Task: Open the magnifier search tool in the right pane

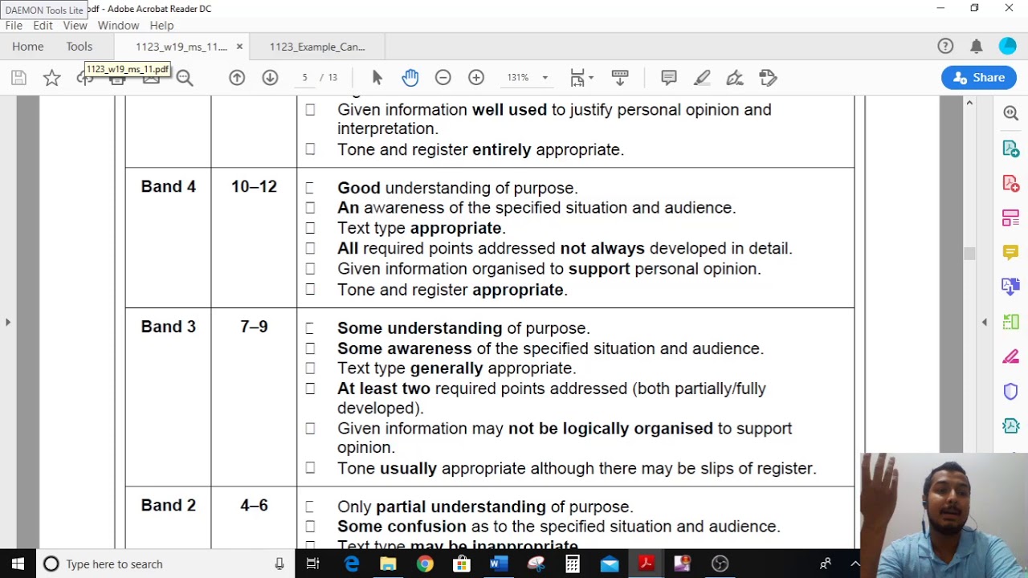Action: [1011, 113]
